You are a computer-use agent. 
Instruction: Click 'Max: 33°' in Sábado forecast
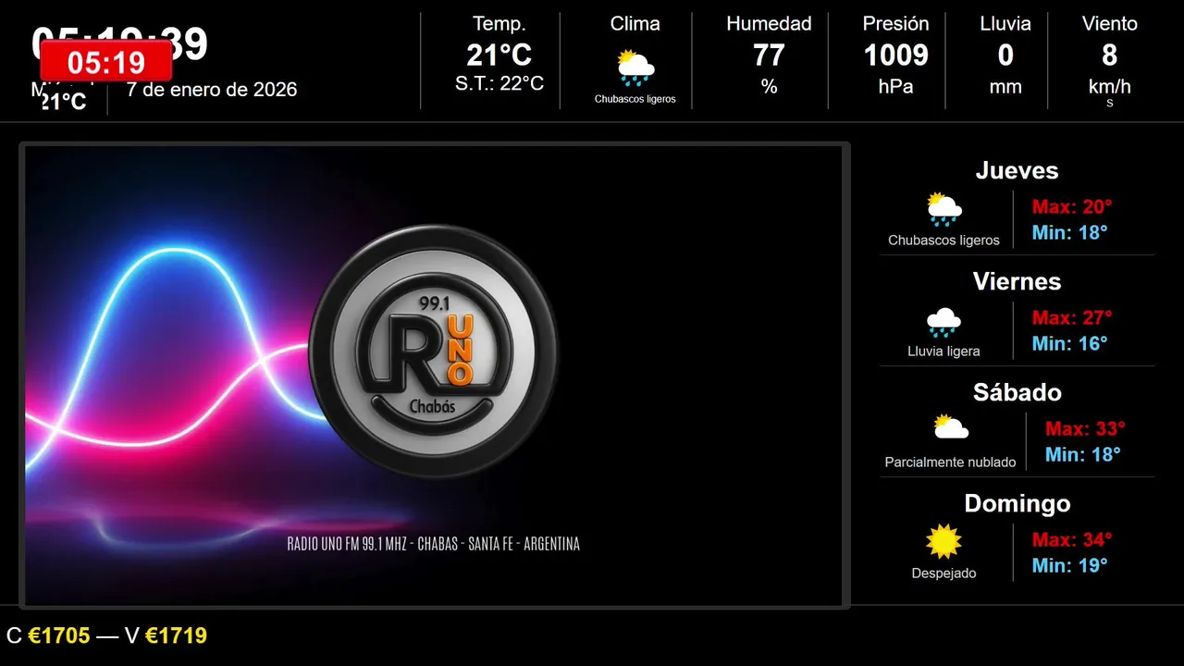1085,429
